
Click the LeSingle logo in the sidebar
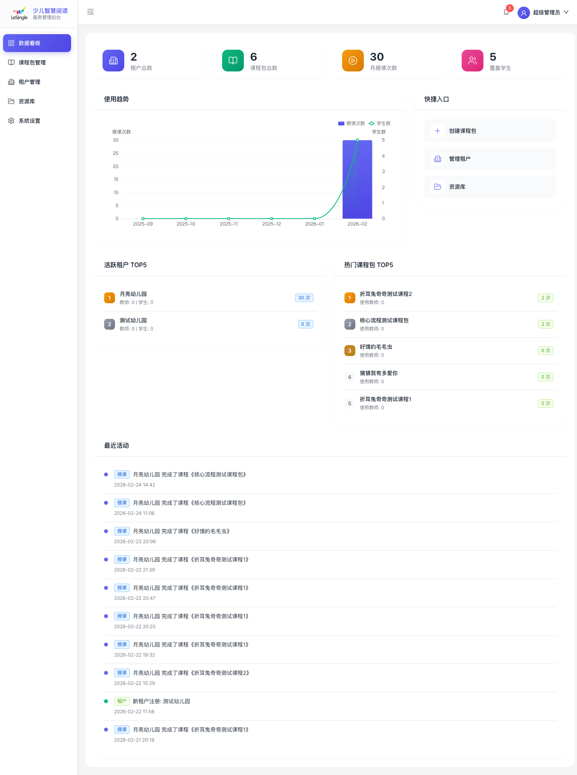coord(19,14)
